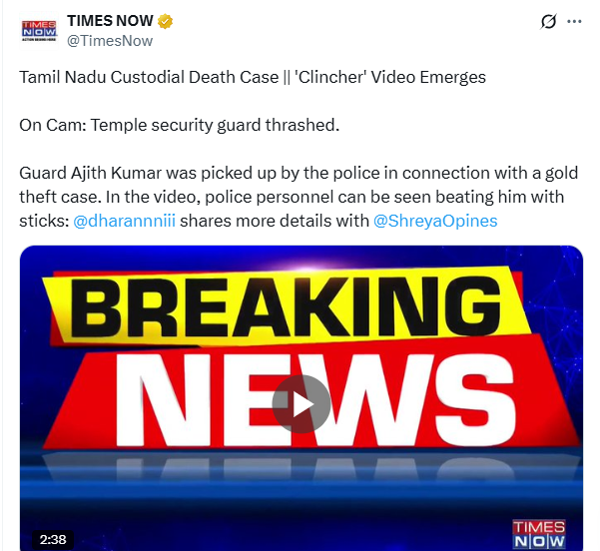This screenshot has width=600, height=551.
Task: Open the three-dot more options menu
Action: point(574,21)
